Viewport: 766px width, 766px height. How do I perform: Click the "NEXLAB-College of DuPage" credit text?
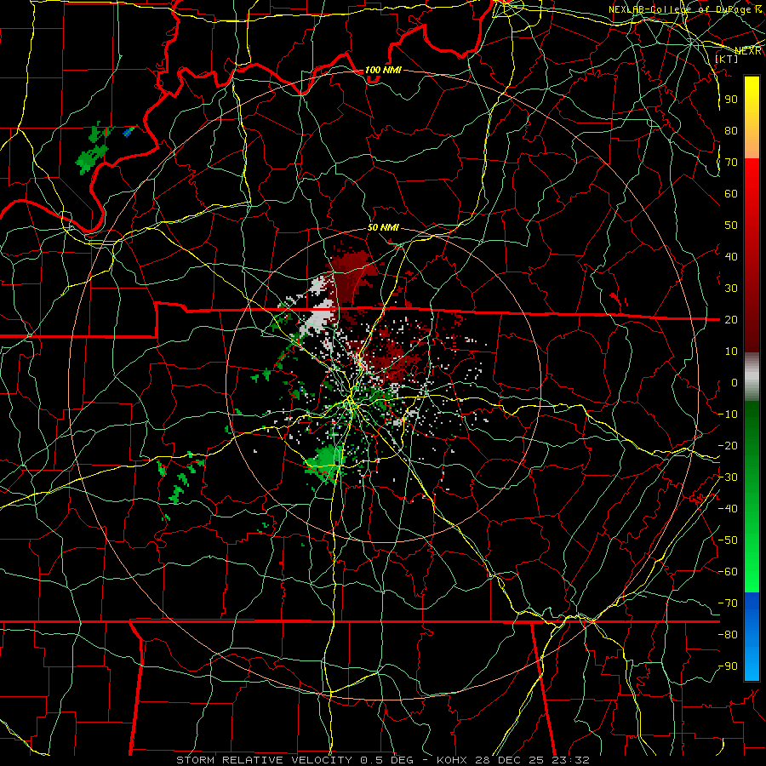point(680,9)
